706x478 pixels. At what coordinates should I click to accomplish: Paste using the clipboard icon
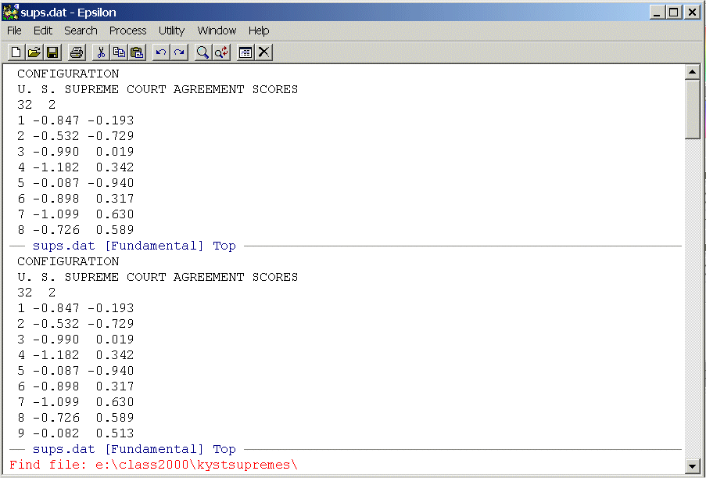click(137, 52)
